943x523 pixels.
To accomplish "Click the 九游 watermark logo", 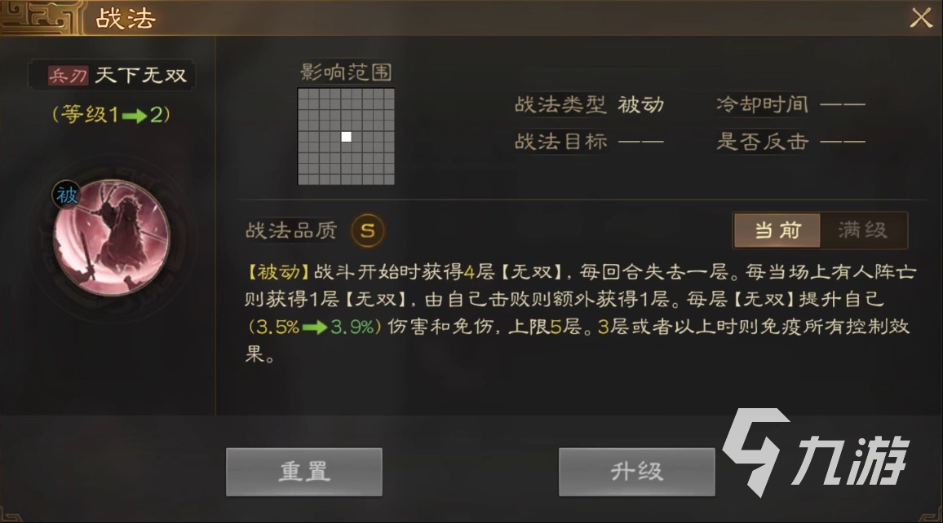I will pyautogui.click(x=817, y=453).
